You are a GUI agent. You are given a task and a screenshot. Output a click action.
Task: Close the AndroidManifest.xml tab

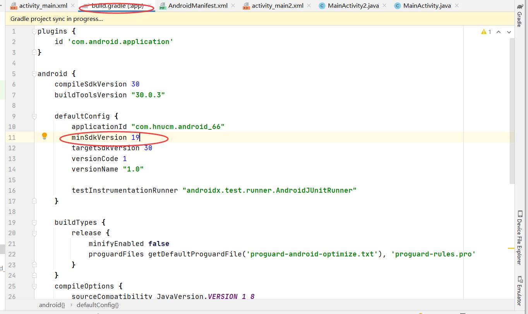click(x=232, y=6)
